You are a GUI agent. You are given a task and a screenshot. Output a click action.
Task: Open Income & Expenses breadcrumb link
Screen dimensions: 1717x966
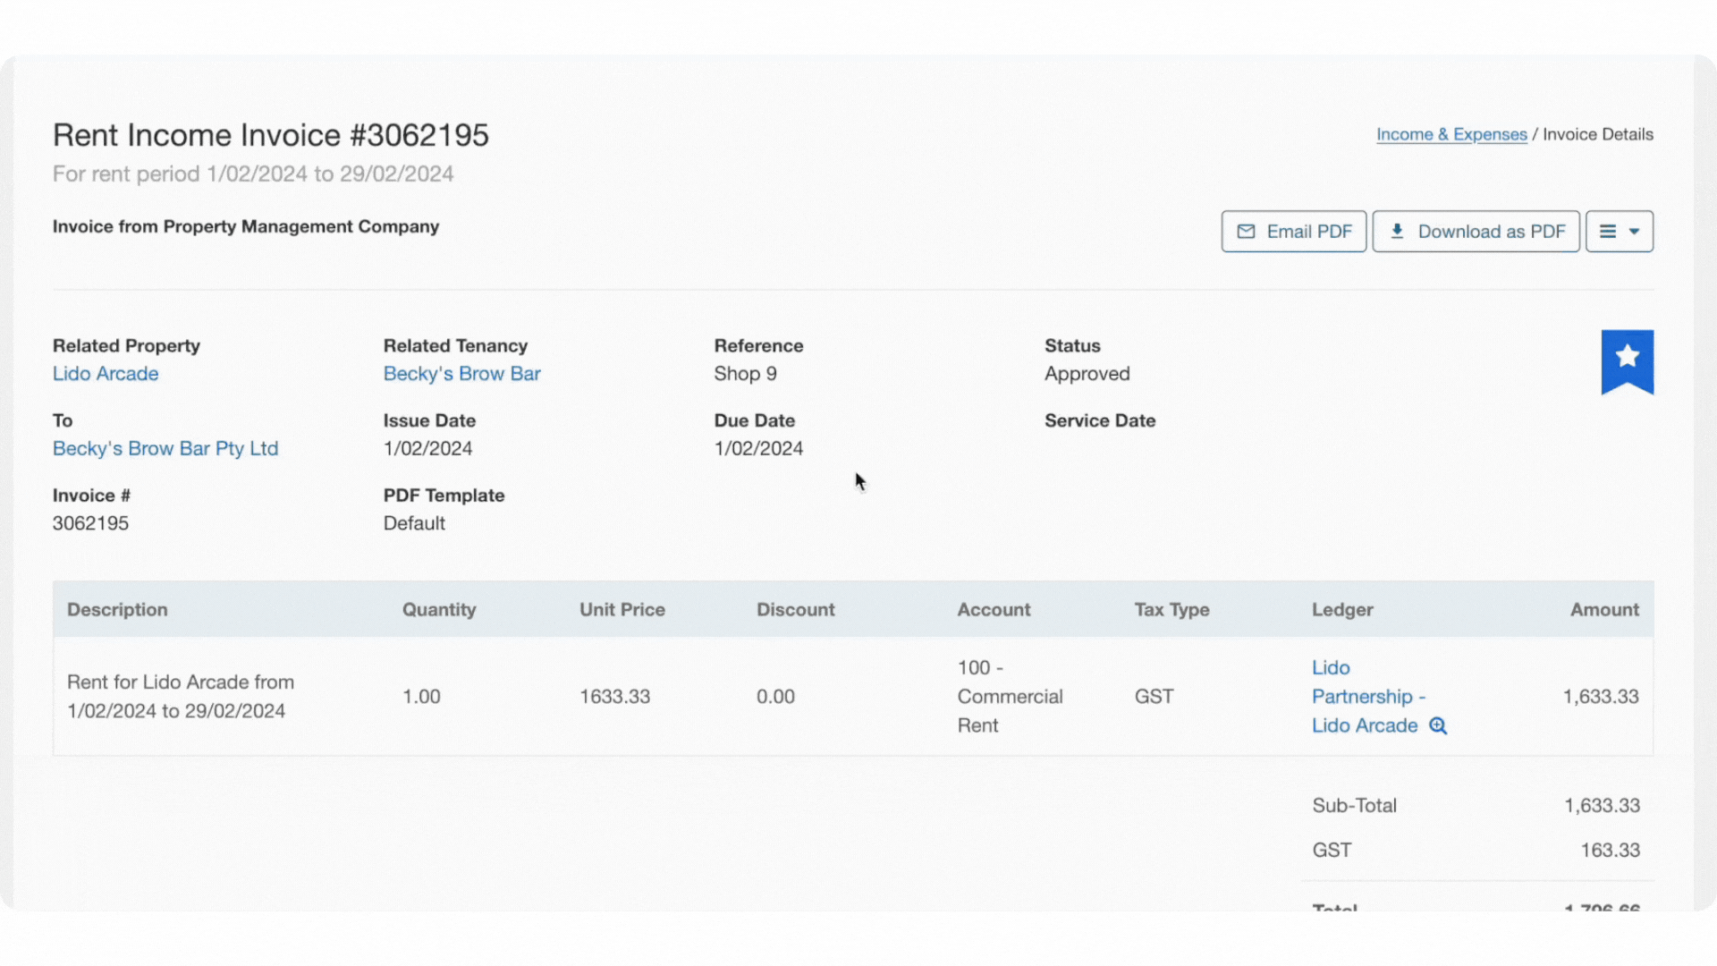tap(1451, 134)
